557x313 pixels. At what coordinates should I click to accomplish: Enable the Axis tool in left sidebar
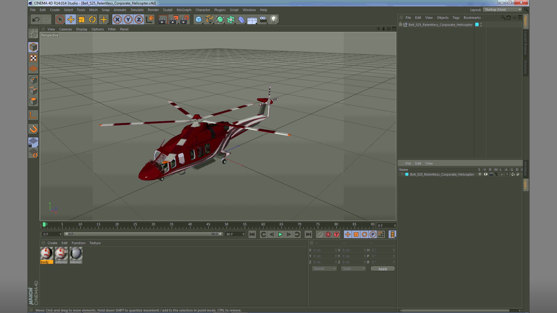[33, 115]
